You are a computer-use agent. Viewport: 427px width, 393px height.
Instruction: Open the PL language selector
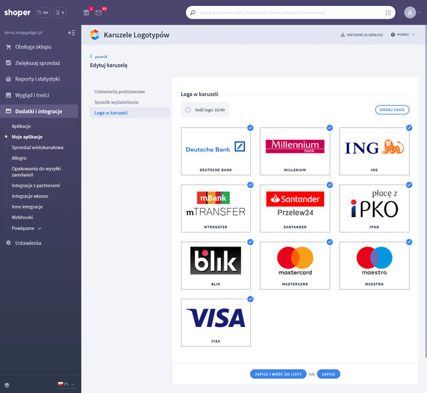[66, 384]
